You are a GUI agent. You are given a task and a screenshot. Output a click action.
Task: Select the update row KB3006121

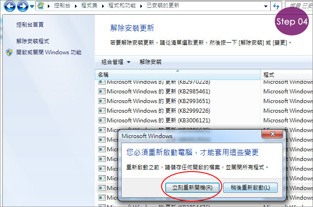click(204, 121)
